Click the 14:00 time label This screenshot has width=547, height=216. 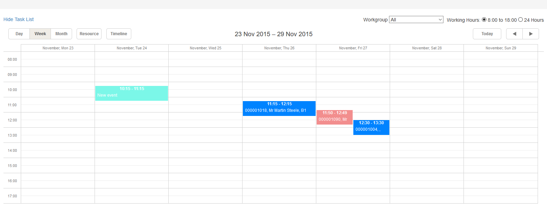click(x=12, y=150)
